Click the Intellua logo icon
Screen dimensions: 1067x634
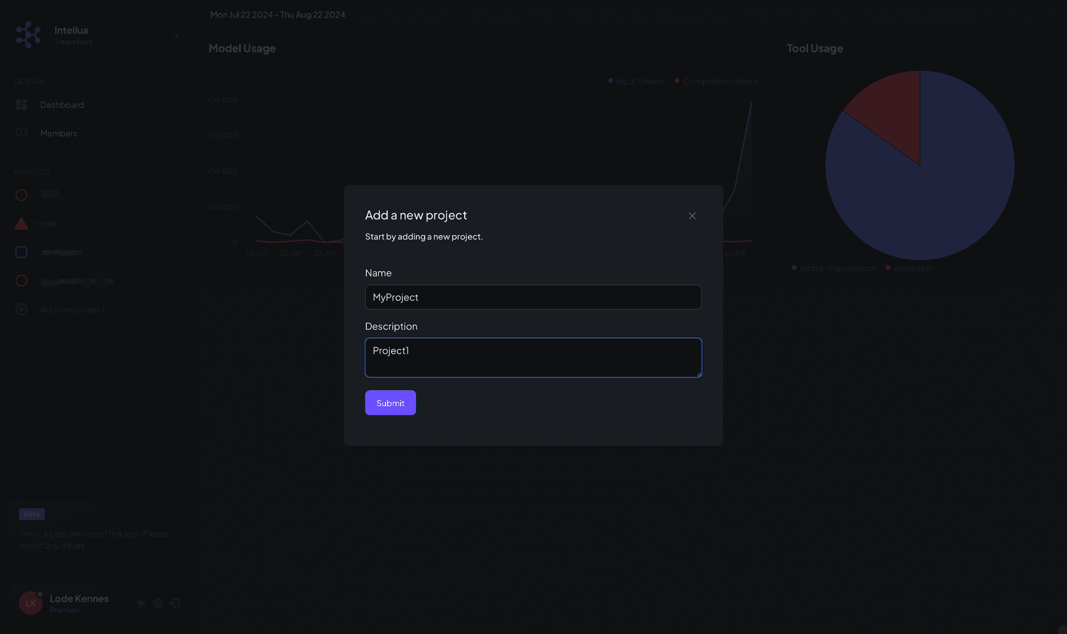tap(28, 35)
